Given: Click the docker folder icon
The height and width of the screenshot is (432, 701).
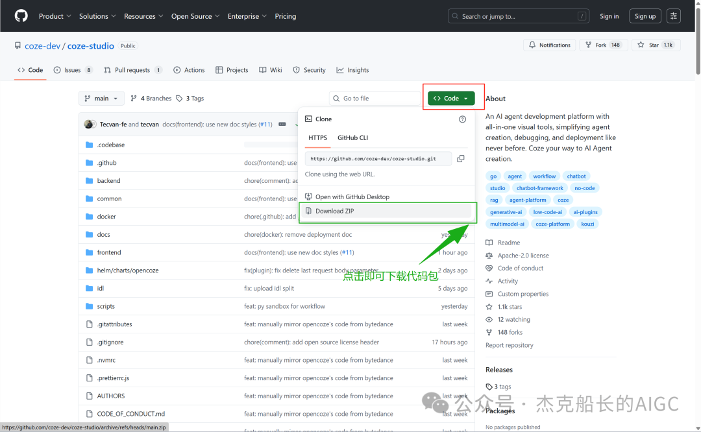Looking at the screenshot, I should pos(89,216).
